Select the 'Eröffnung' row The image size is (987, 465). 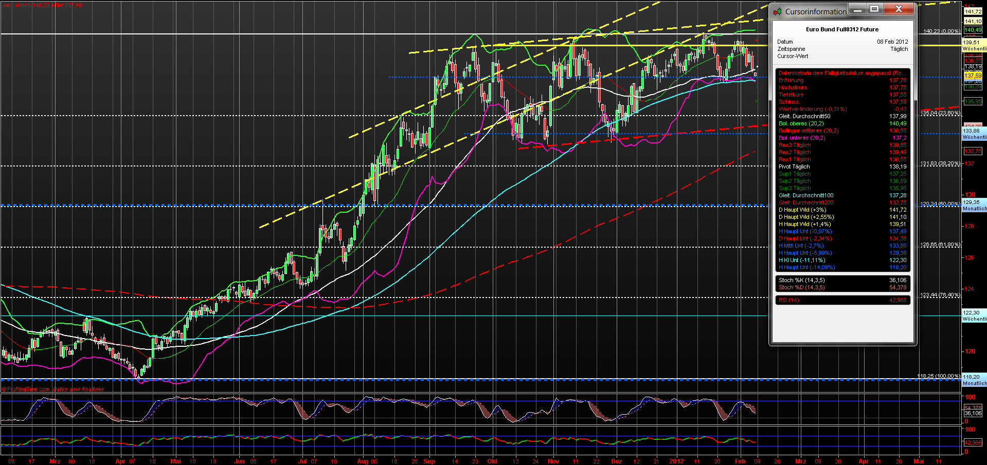(x=842, y=80)
